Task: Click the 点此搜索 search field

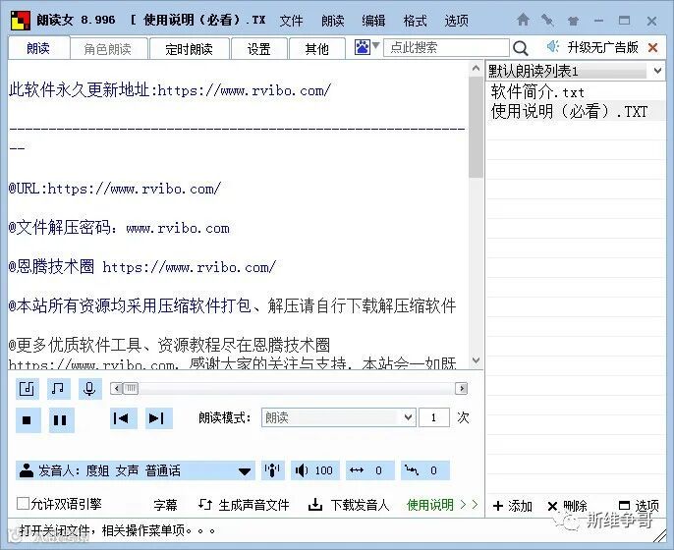Action: (x=446, y=47)
